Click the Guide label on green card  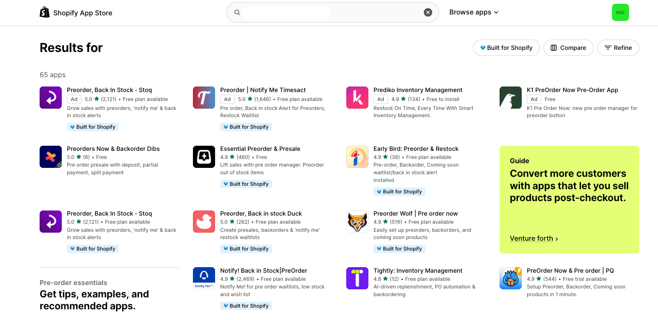tap(520, 161)
